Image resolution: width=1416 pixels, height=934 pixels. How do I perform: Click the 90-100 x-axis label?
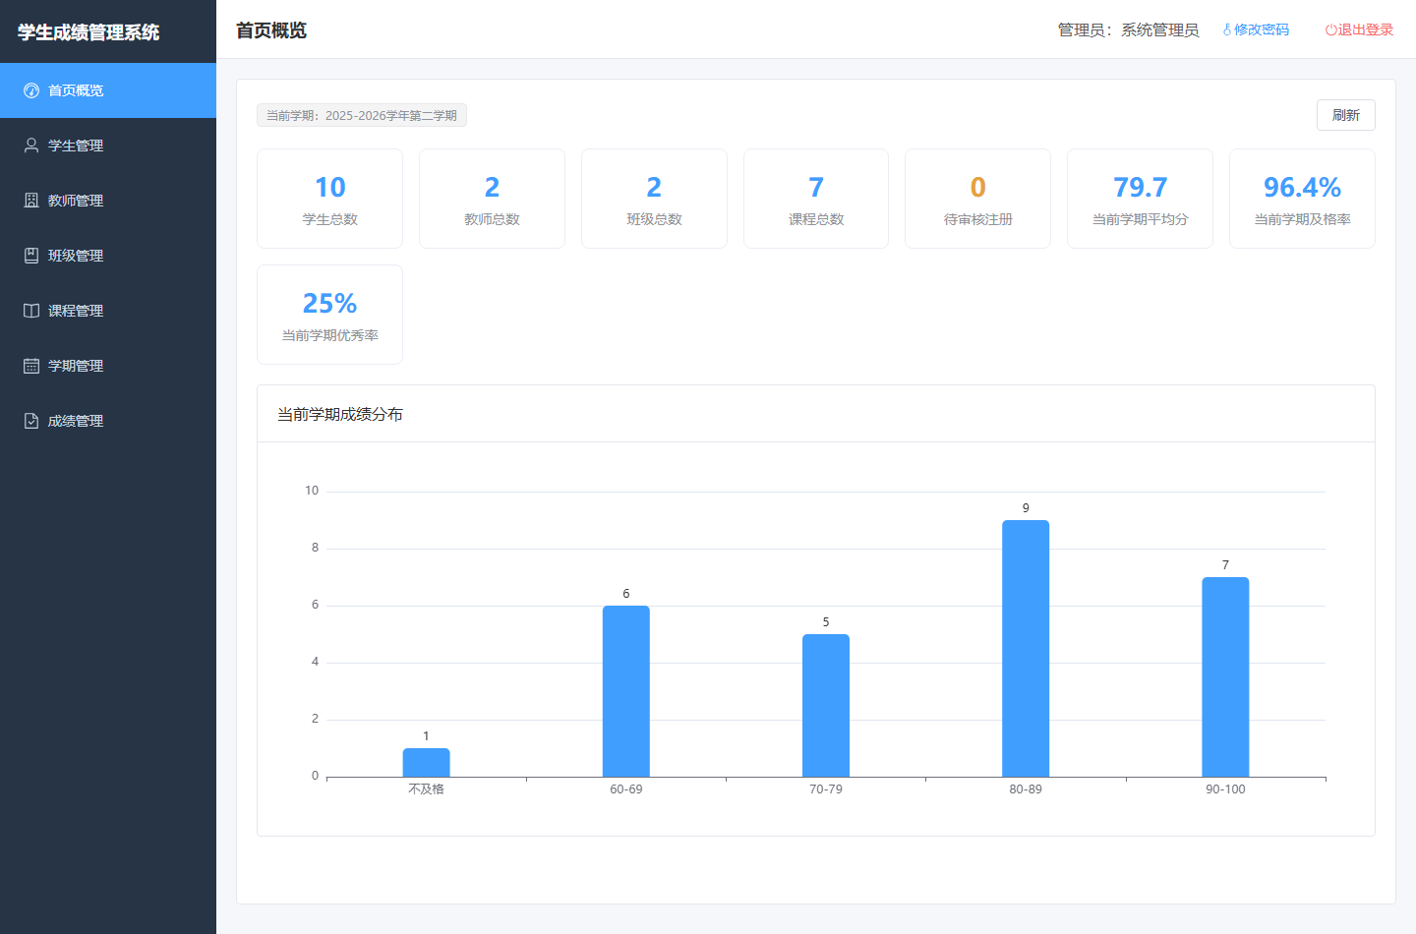(1225, 789)
